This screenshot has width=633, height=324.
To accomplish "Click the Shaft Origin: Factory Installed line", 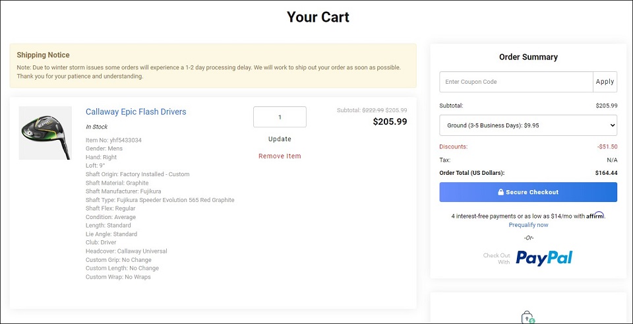I will click(x=138, y=174).
